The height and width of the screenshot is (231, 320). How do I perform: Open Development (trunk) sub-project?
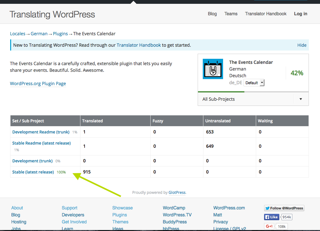point(32,161)
